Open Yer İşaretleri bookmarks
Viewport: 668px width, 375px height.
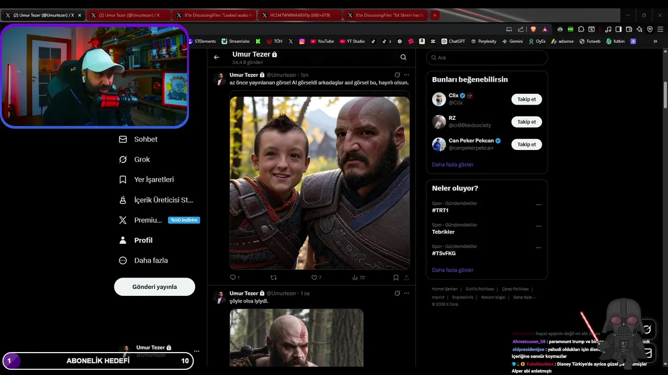click(x=147, y=180)
